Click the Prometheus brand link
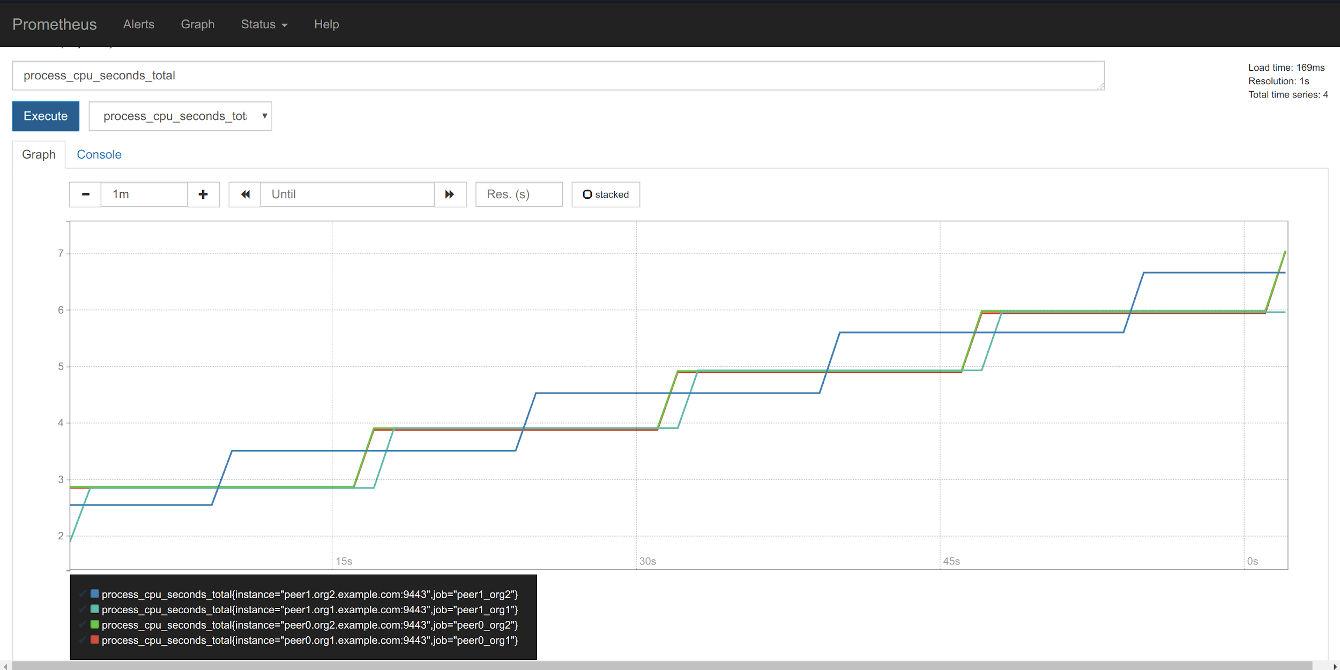 [55, 24]
